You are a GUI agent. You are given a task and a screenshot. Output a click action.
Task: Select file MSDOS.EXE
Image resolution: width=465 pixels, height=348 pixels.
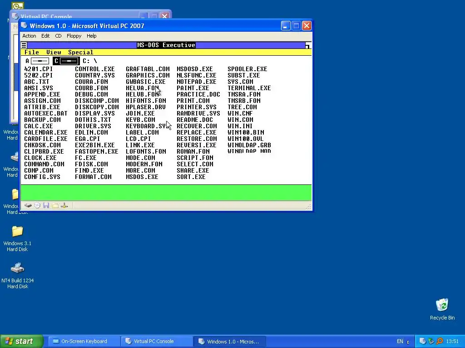click(142, 177)
